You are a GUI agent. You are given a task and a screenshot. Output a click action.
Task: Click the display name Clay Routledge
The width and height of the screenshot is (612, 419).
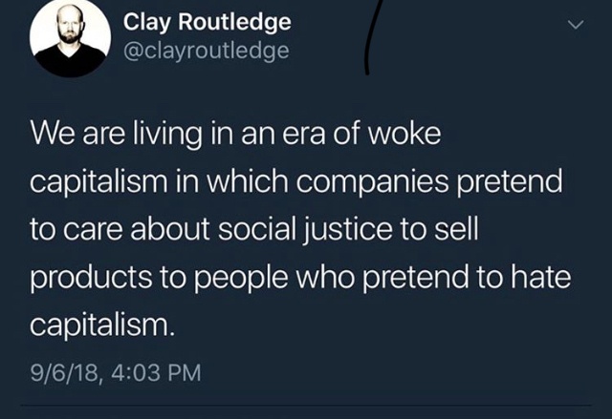(x=208, y=22)
